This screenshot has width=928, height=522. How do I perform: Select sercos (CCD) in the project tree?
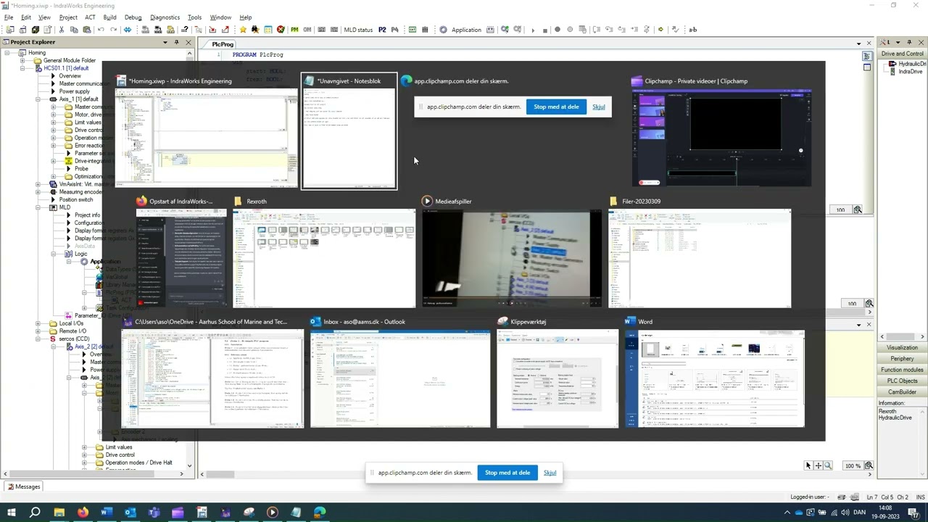75,339
